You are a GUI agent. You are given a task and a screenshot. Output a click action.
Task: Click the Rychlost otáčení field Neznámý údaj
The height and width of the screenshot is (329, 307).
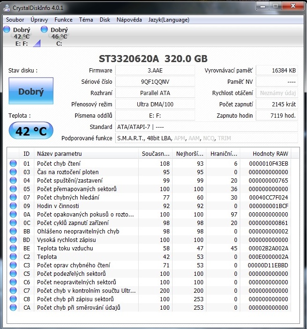coord(277,93)
